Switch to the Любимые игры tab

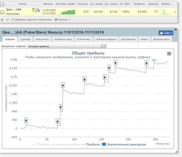click(63, 39)
